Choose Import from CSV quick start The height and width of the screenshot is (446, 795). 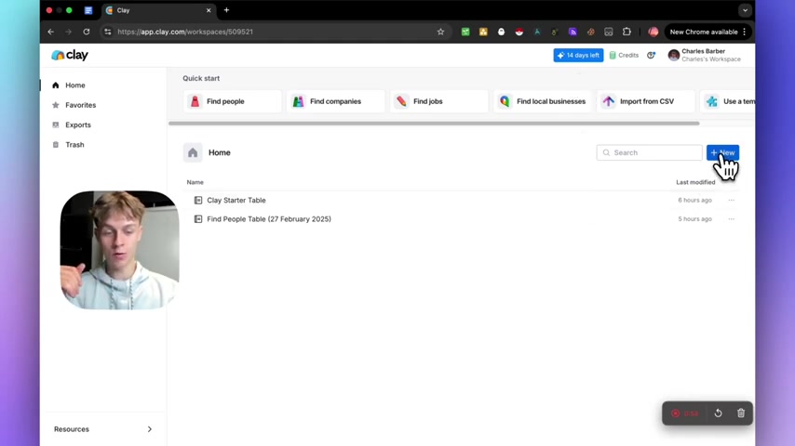click(646, 101)
